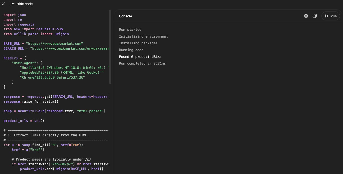Click the 'import requests' code line

[19, 24]
